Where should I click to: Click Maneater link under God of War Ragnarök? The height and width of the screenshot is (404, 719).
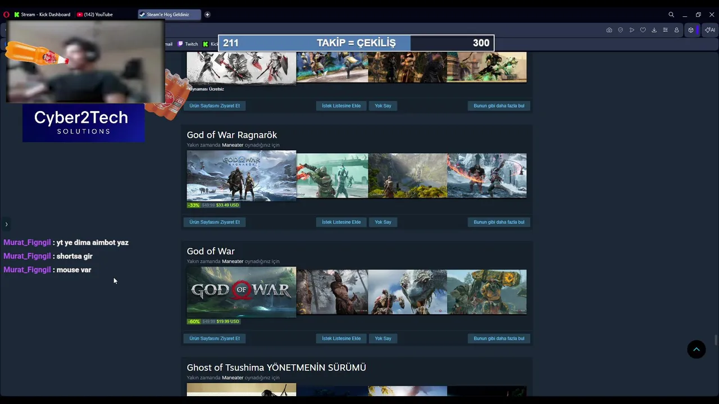[x=233, y=145]
